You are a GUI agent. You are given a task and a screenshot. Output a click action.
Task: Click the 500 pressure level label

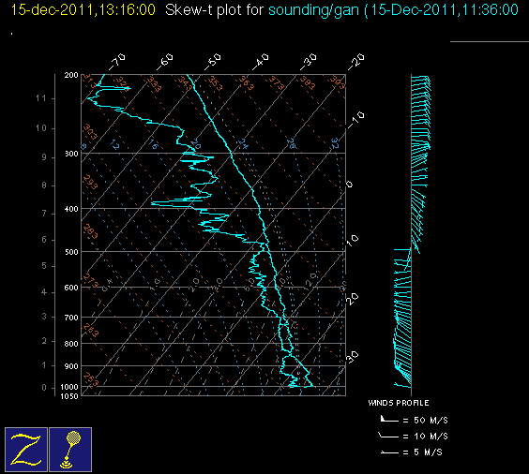pos(71,252)
